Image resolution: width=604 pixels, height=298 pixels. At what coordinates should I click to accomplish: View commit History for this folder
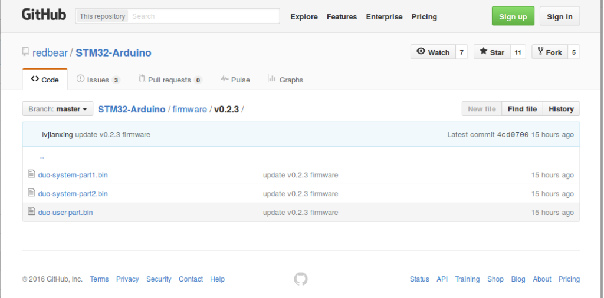tap(561, 109)
